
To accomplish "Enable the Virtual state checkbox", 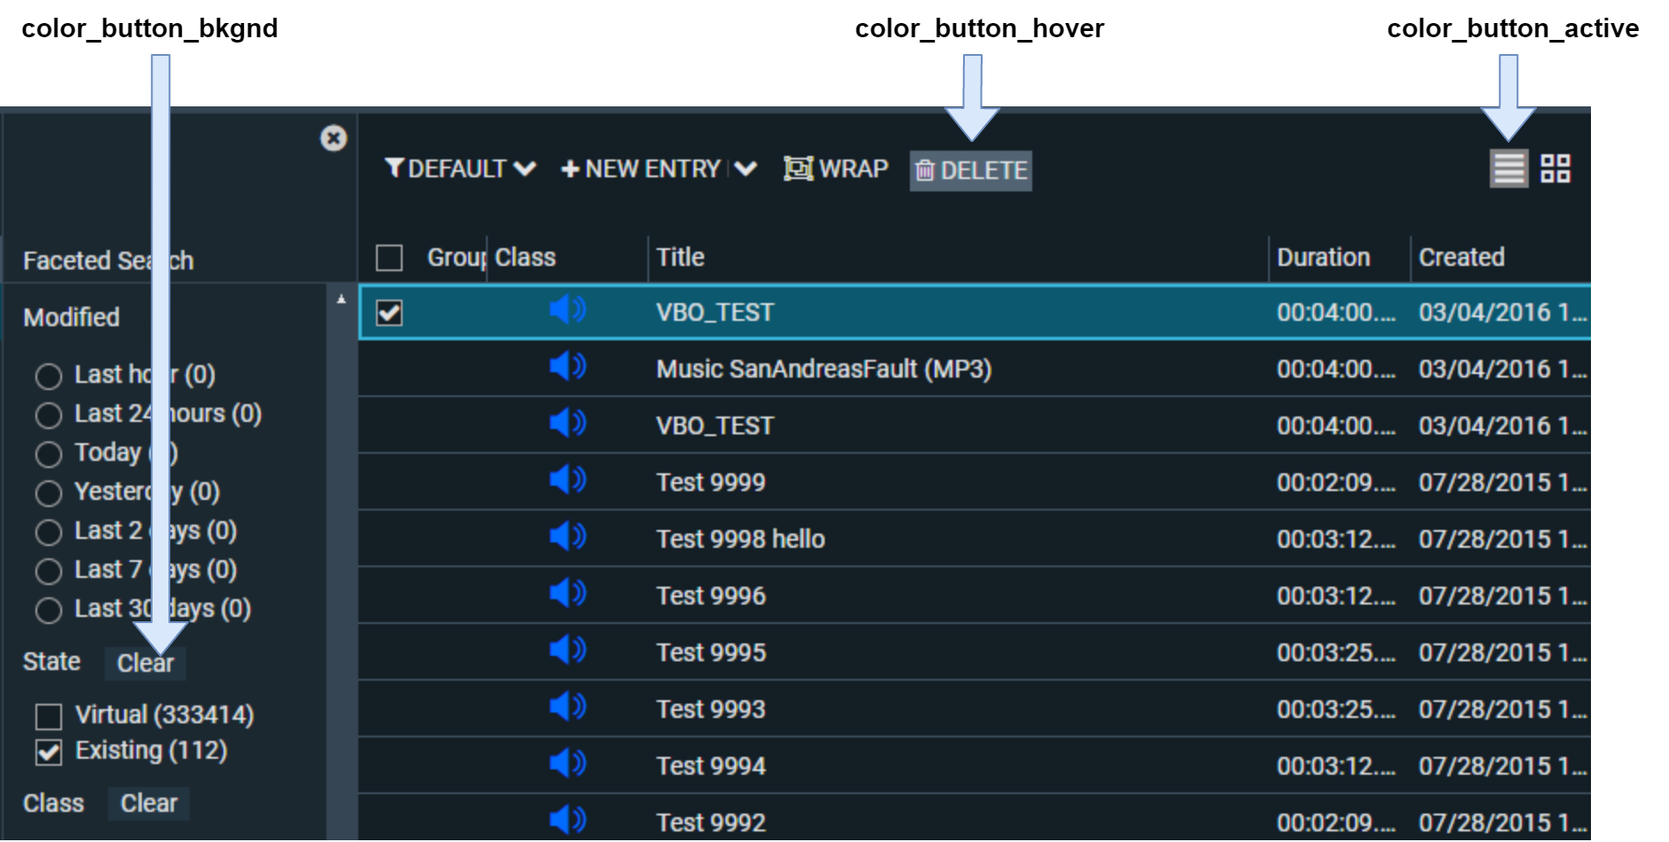I will (x=49, y=716).
